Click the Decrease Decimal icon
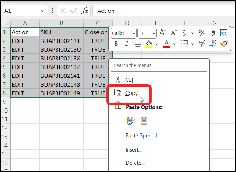236x172 pixels. click(213, 44)
